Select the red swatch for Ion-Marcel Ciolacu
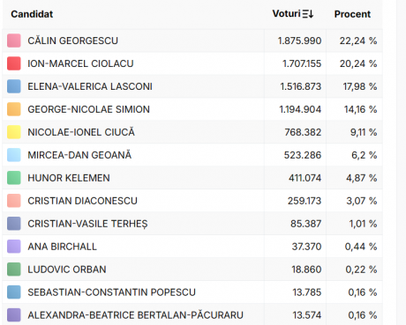 [x=14, y=63]
